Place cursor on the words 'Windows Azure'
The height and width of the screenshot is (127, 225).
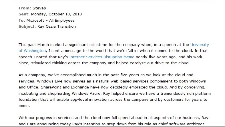point(86,94)
